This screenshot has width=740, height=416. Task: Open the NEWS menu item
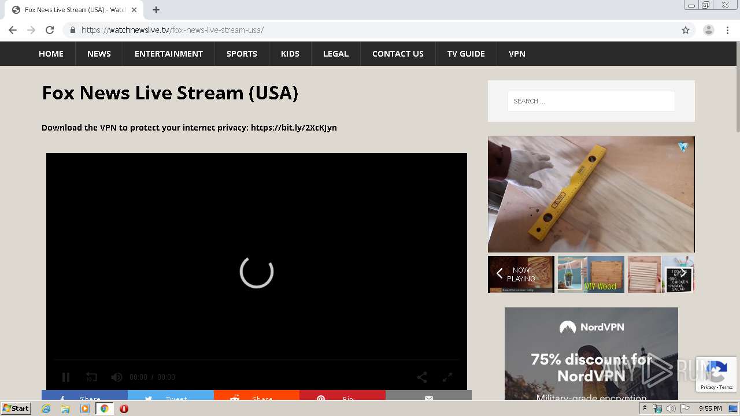pyautogui.click(x=99, y=54)
